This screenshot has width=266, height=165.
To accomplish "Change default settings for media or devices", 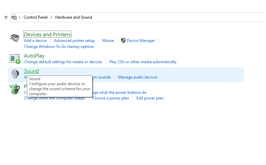I will 63,62.
